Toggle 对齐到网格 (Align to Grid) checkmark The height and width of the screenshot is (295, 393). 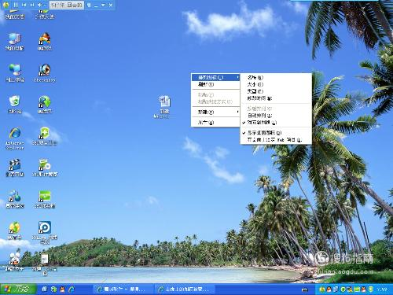click(276, 122)
